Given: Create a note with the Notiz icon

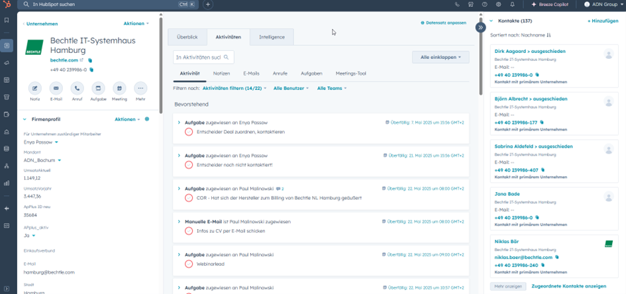Looking at the screenshot, I should point(34,88).
